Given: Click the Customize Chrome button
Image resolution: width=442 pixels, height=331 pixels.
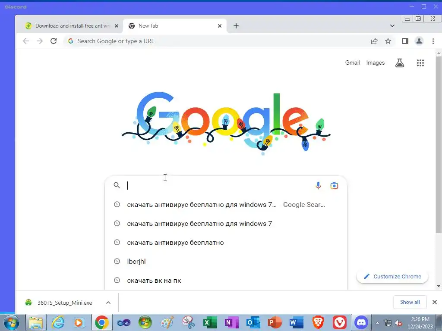Looking at the screenshot, I should click(x=392, y=276).
